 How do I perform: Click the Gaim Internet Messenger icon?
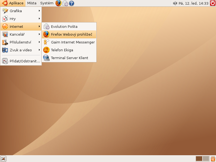[46, 42]
